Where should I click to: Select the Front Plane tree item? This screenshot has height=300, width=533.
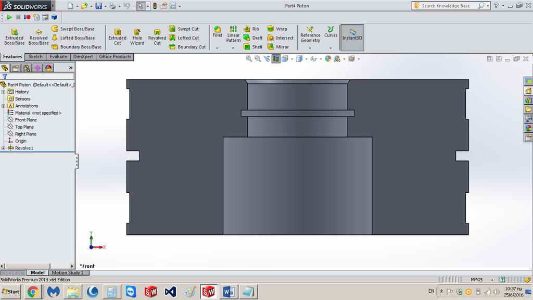click(x=22, y=120)
